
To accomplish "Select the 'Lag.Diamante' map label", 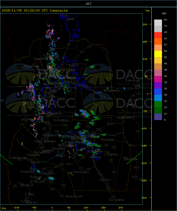I will click(30, 119).
